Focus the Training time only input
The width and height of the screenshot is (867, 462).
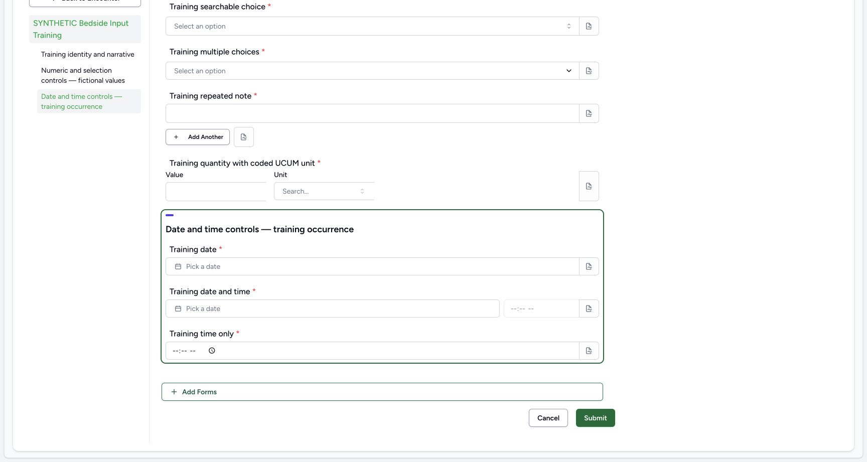pos(372,351)
